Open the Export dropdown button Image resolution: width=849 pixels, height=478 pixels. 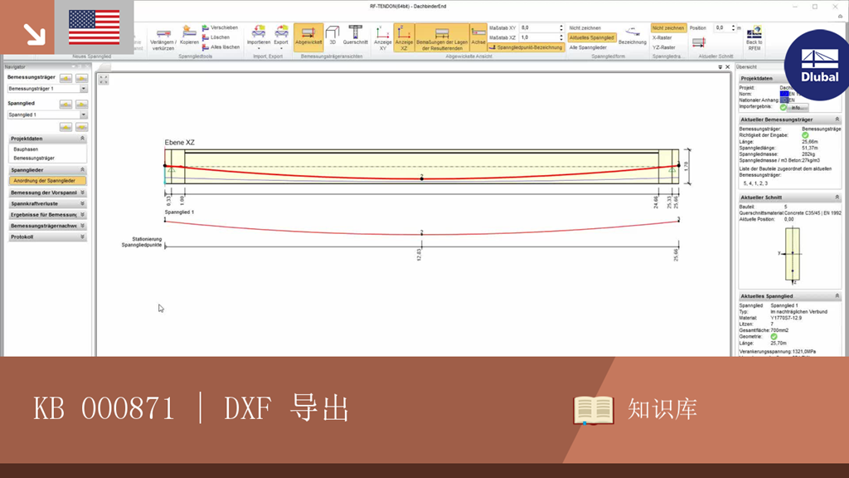tap(281, 38)
